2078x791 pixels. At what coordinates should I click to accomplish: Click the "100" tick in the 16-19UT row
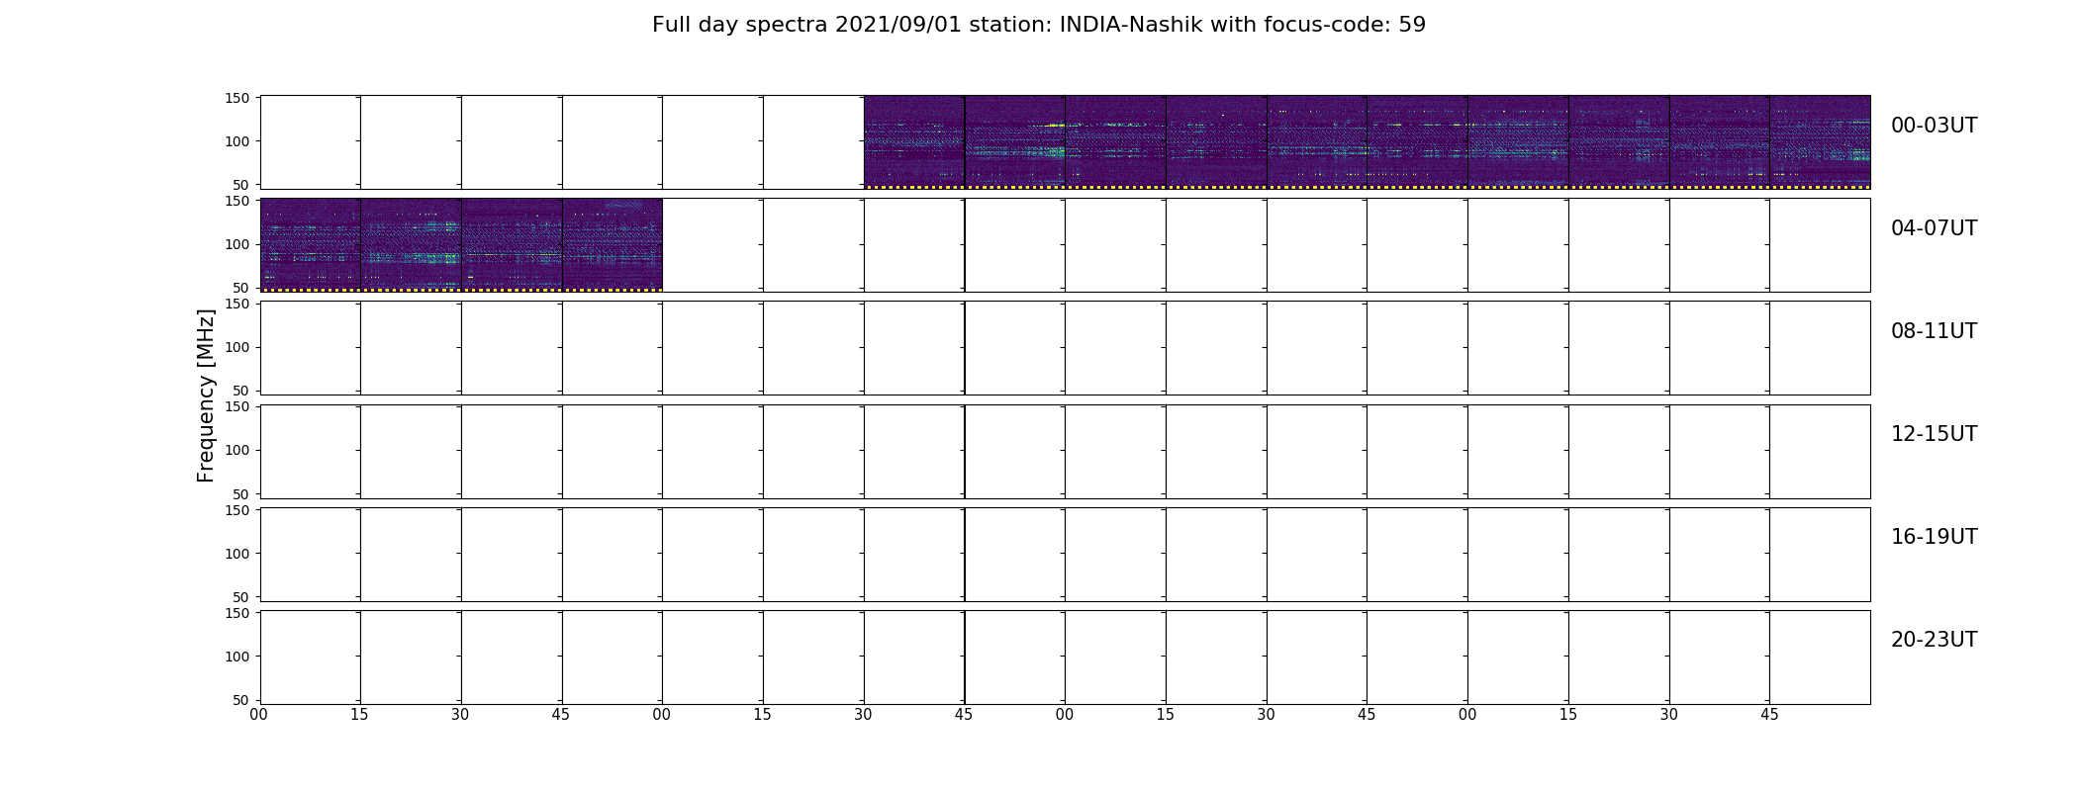click(237, 554)
